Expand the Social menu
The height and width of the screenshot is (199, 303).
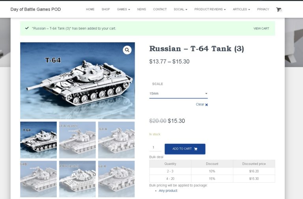coord(180,9)
